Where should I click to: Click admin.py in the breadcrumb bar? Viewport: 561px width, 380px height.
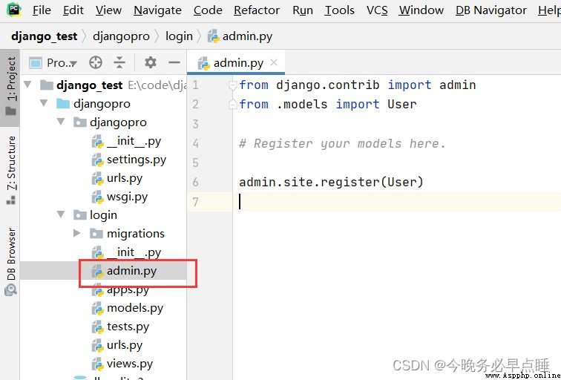tap(240, 36)
